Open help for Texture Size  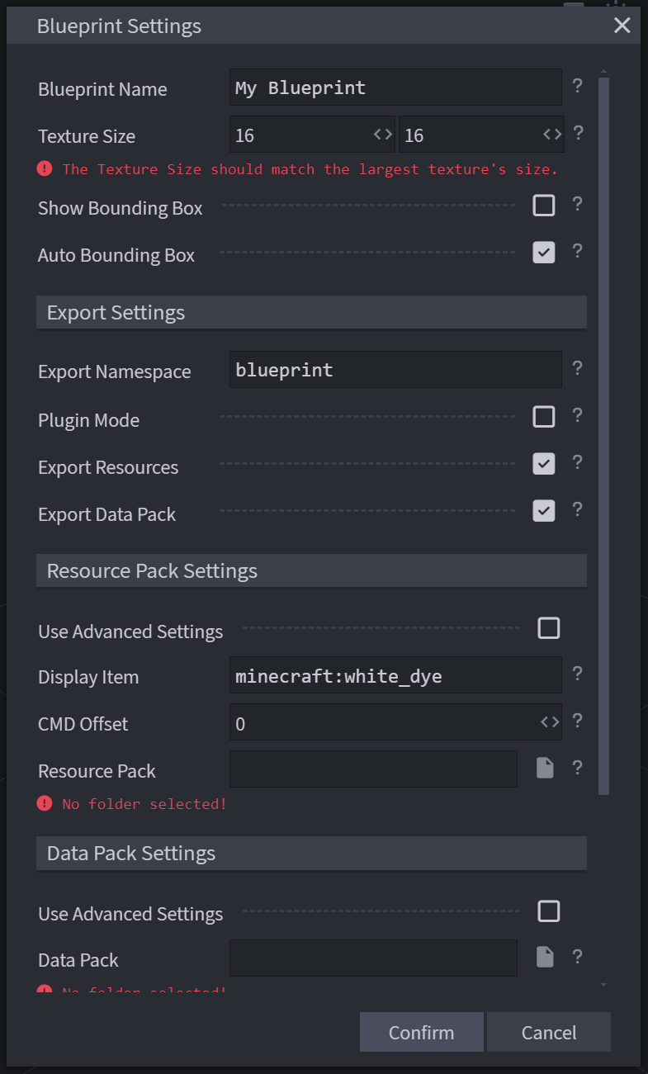pos(579,132)
